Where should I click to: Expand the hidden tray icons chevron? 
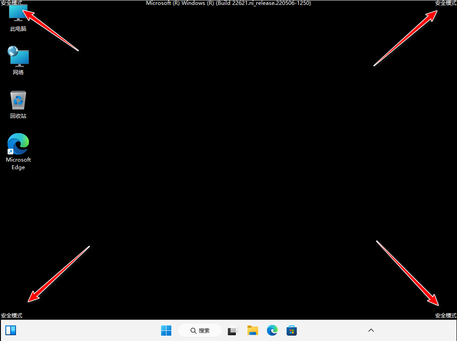pyautogui.click(x=371, y=330)
